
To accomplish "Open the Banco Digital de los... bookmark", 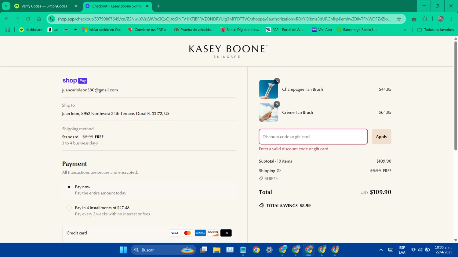I will tap(240, 30).
